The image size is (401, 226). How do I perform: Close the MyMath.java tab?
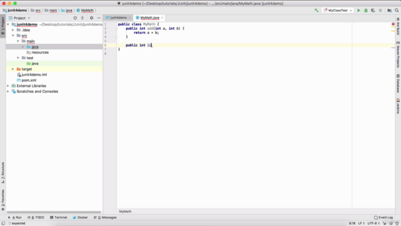click(x=162, y=18)
